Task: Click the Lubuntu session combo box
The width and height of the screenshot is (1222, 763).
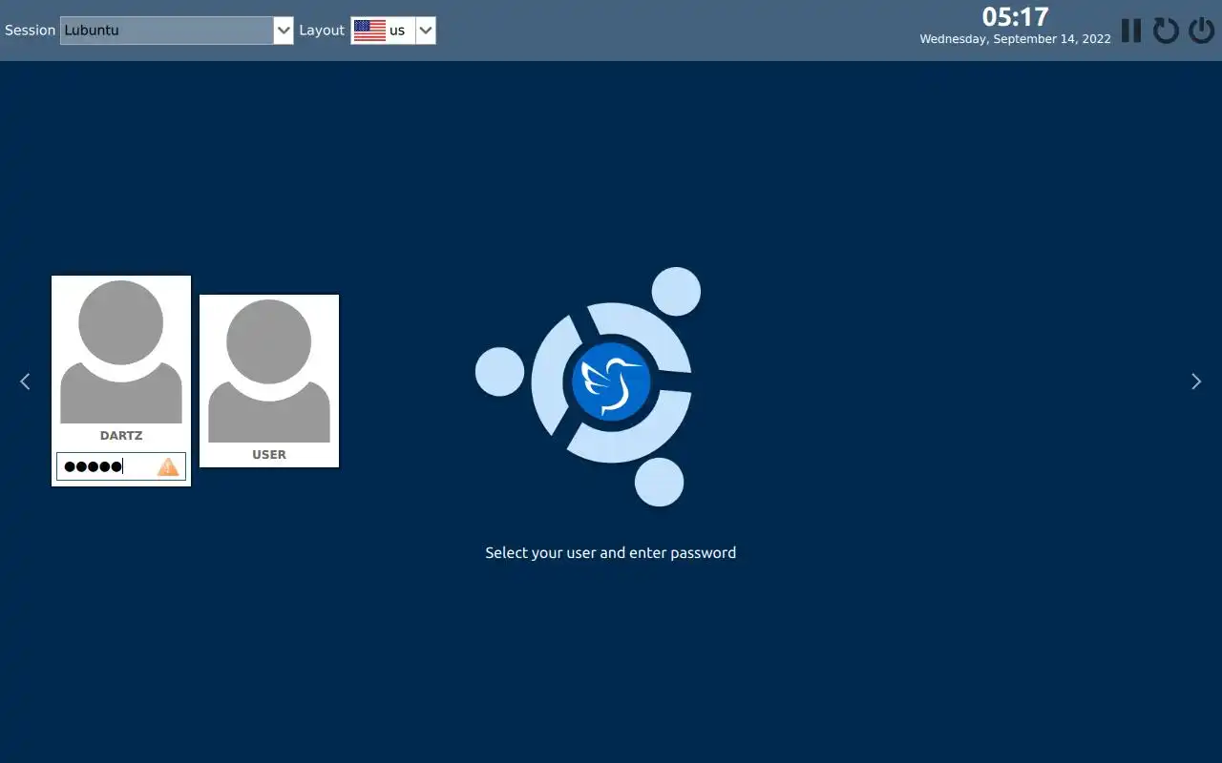Action: pyautogui.click(x=177, y=31)
